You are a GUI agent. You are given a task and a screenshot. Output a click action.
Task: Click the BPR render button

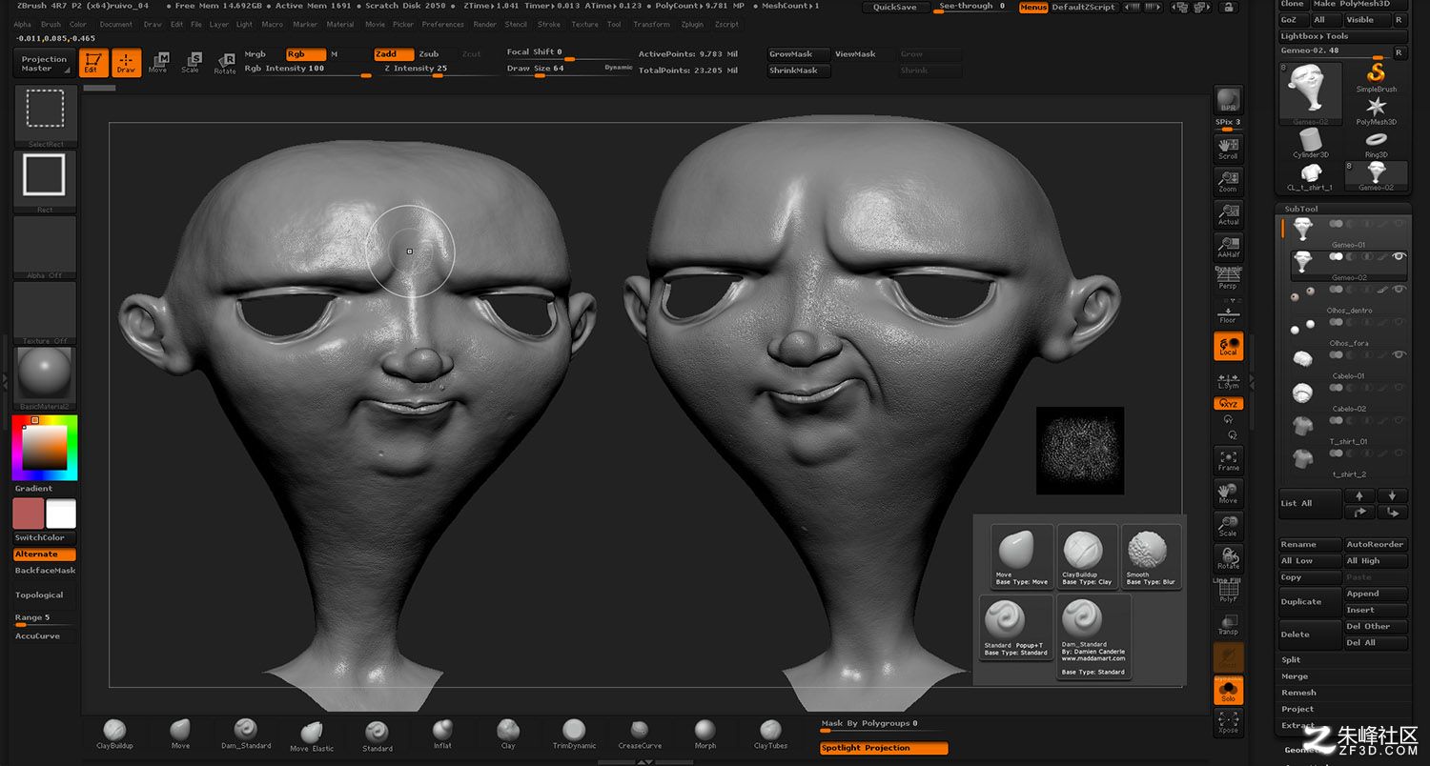[1228, 100]
